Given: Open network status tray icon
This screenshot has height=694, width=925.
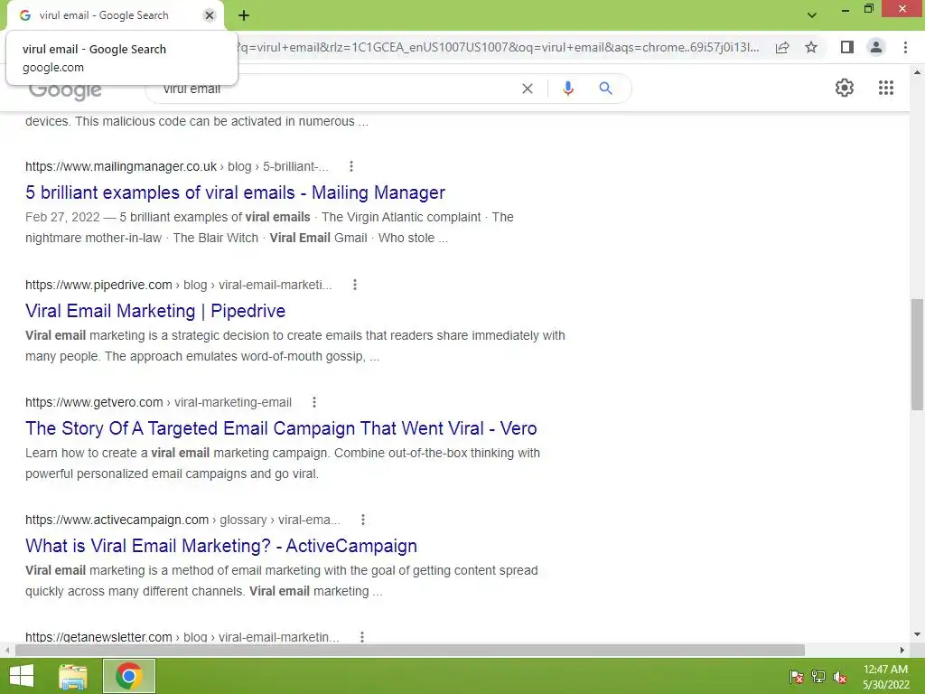Looking at the screenshot, I should coord(818,677).
